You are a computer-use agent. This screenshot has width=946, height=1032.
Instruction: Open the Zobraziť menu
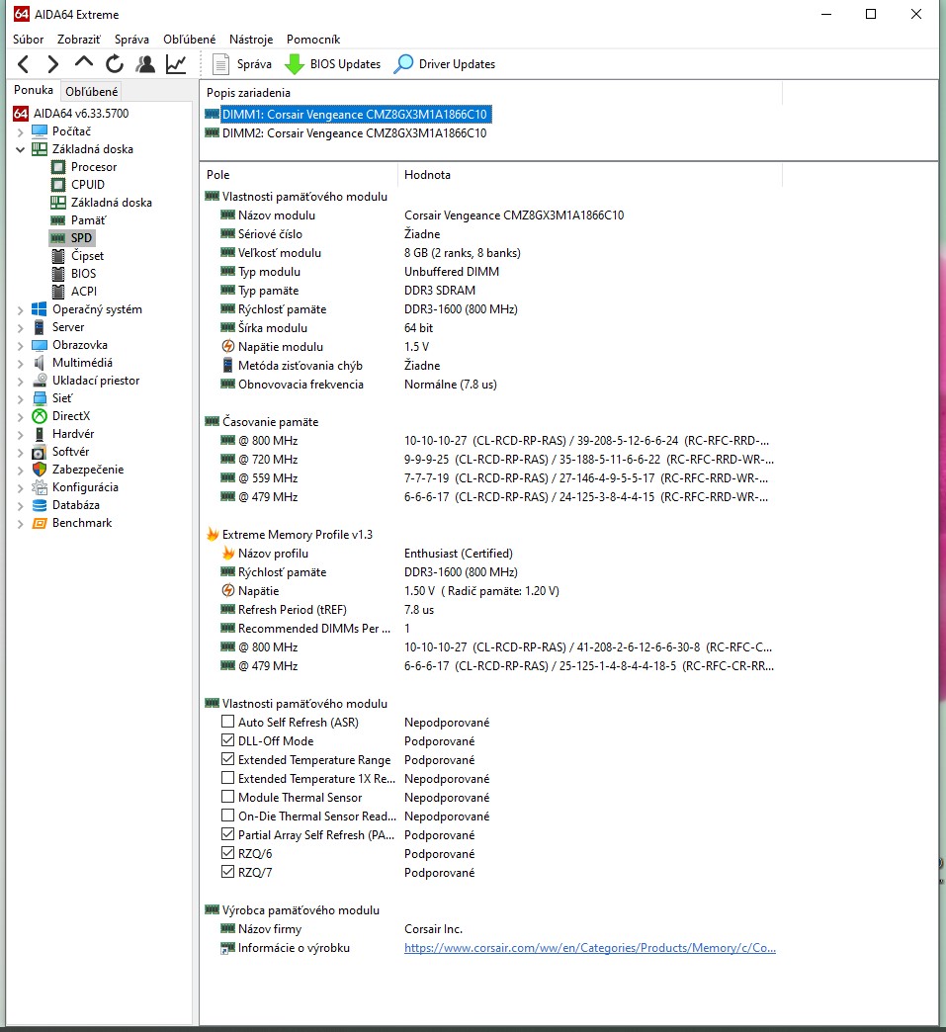tap(79, 39)
